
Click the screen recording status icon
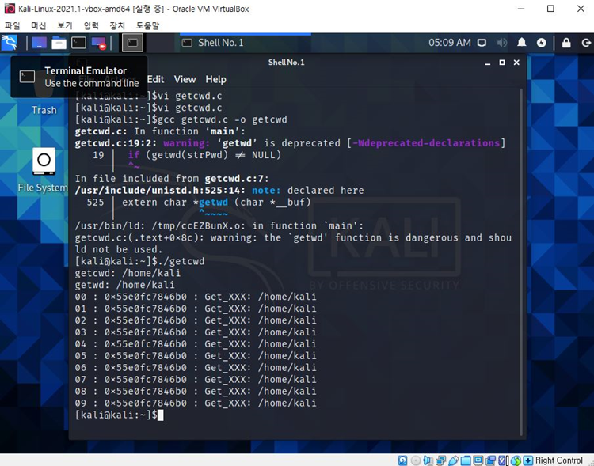coord(490,460)
